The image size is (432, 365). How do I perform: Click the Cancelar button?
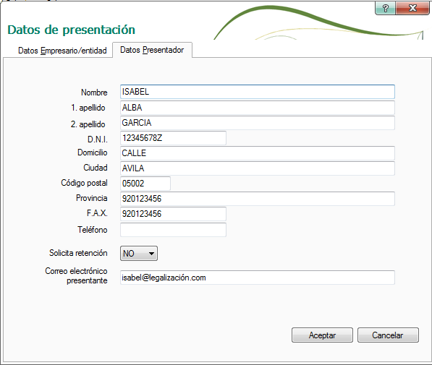tap(388, 335)
